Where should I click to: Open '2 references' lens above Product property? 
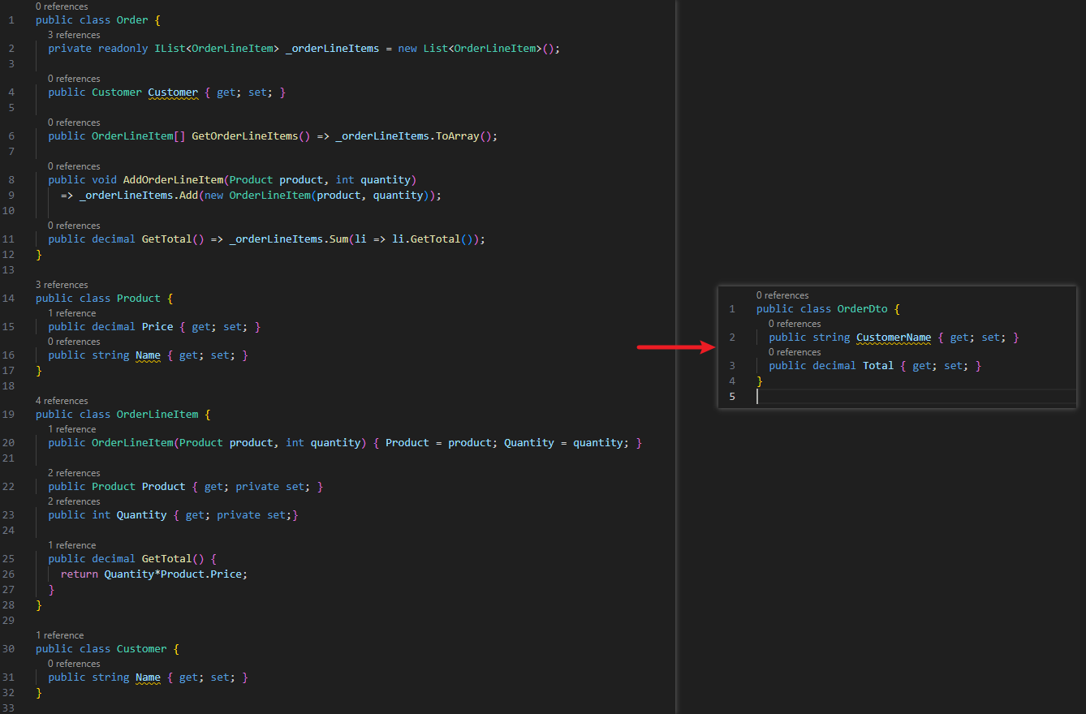pos(74,473)
